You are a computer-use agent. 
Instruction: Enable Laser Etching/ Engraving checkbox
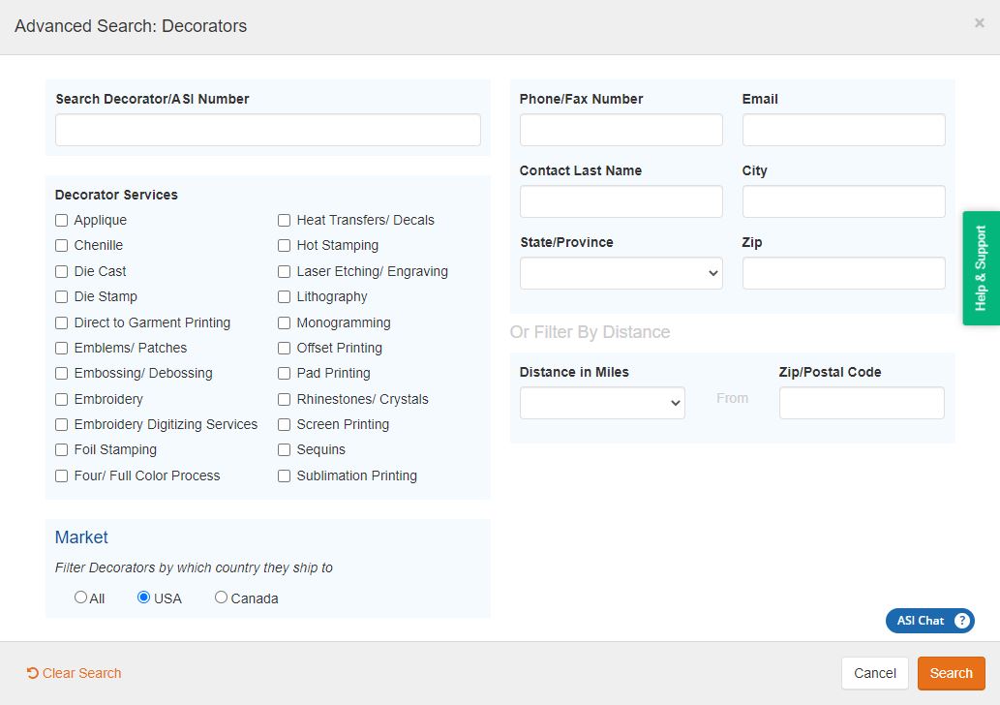284,272
